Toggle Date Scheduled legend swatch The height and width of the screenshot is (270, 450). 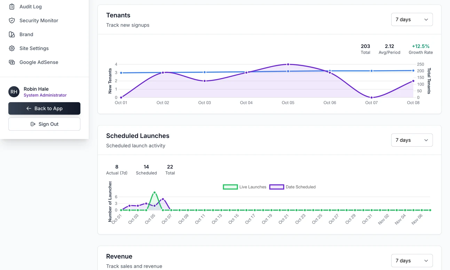coord(277,187)
